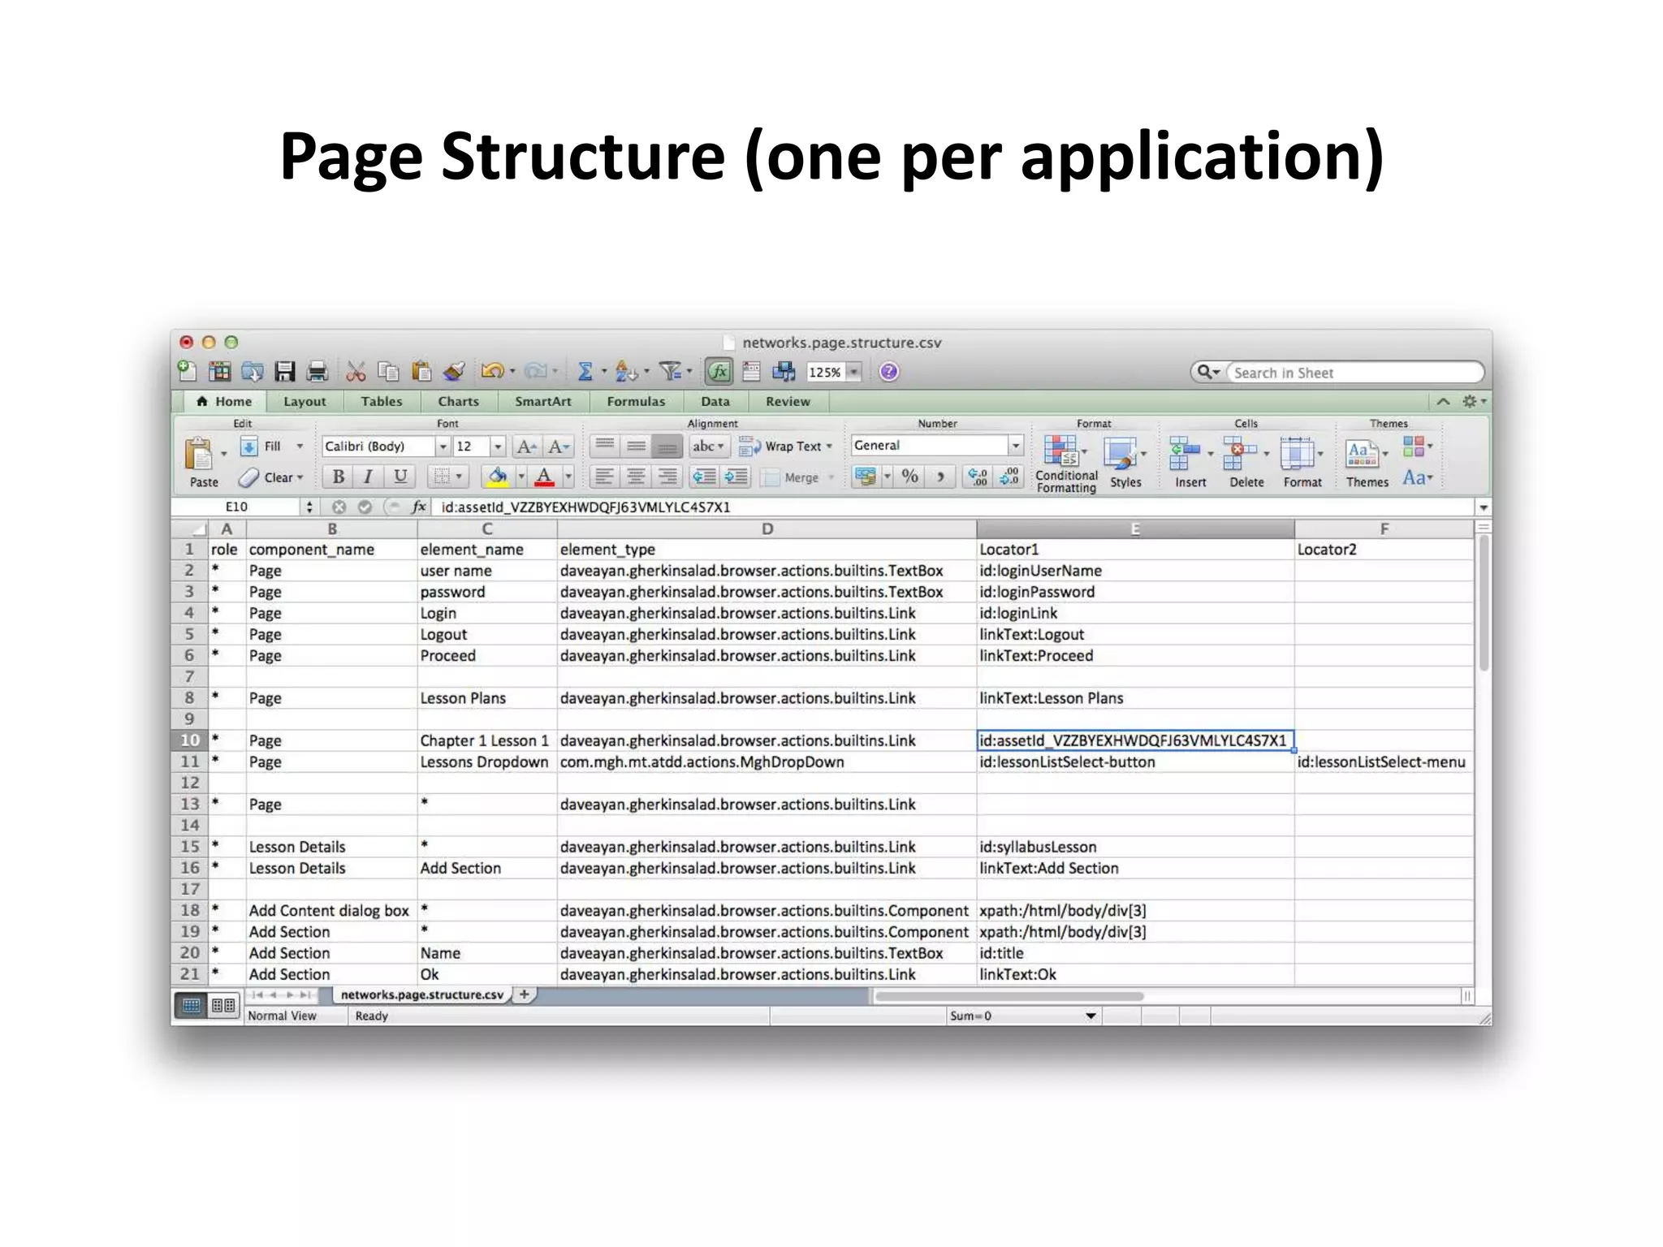Screen dimensions: 1663x1247
Task: Open the Sum=0 status bar dropdown
Action: (1091, 1016)
